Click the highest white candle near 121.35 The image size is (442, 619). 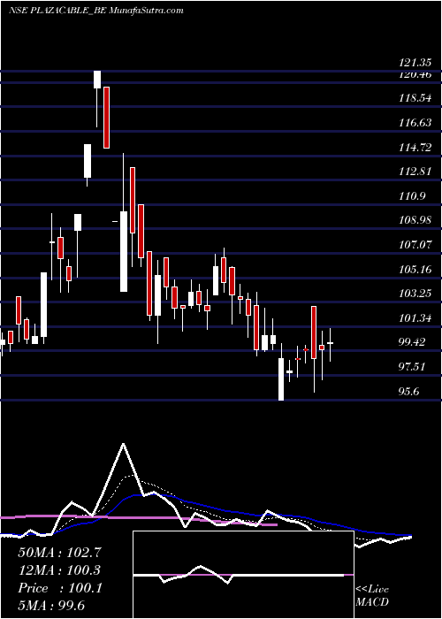click(x=97, y=80)
